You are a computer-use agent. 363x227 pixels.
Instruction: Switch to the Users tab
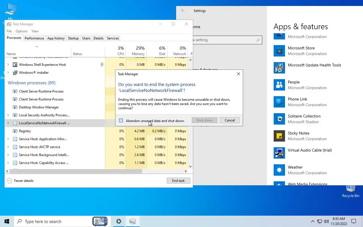click(86, 38)
